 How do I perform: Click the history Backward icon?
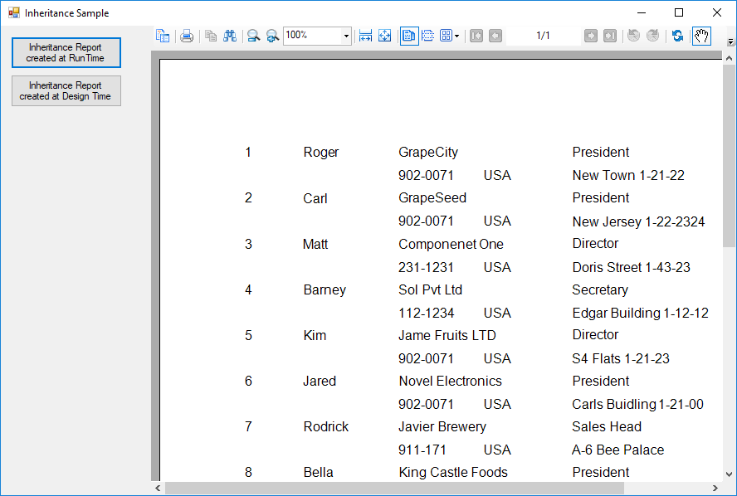633,36
